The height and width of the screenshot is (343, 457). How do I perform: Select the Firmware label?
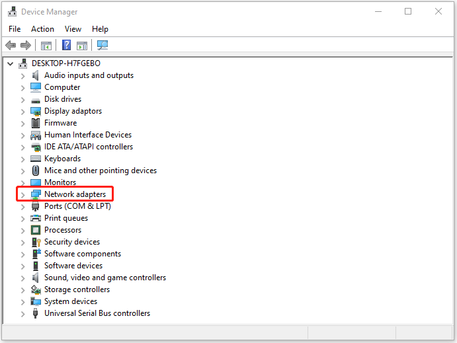pyautogui.click(x=60, y=123)
